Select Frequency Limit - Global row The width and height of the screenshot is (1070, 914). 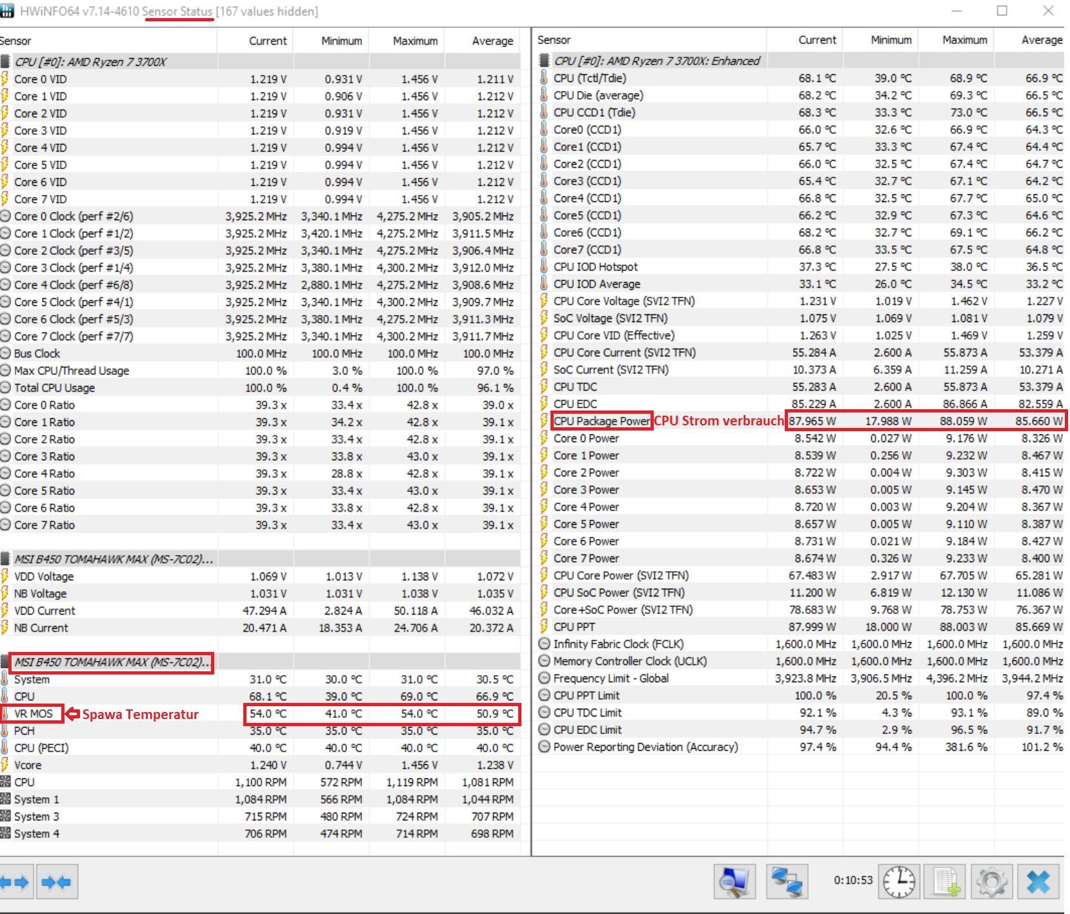pos(798,678)
